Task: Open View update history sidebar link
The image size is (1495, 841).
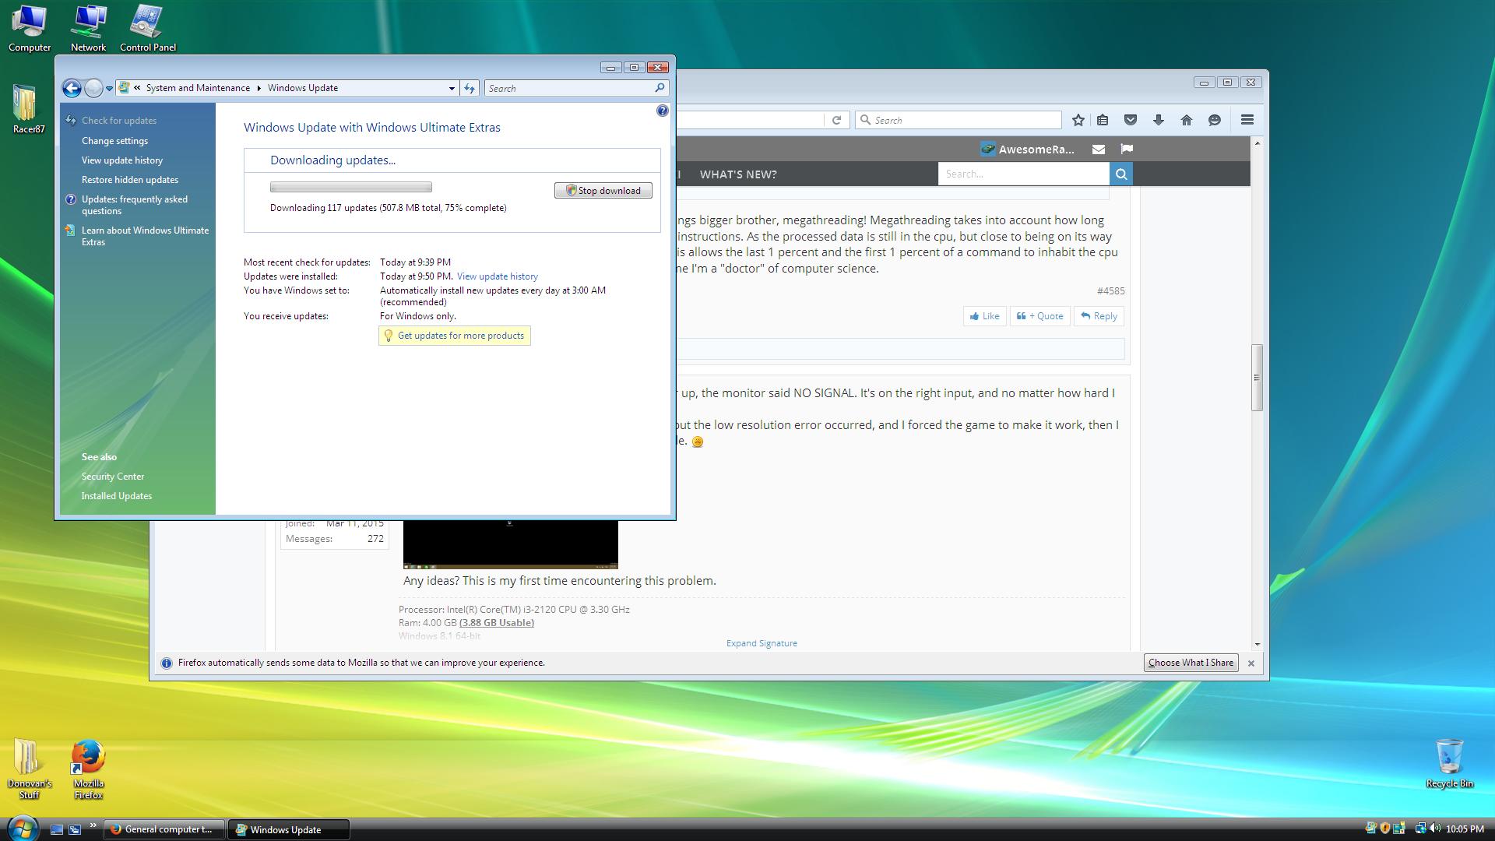Action: tap(122, 160)
